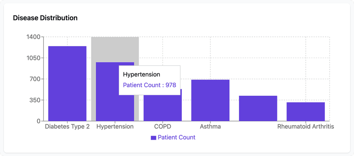Click the Asthma x-axis label
The image size is (354, 156).
coord(210,127)
